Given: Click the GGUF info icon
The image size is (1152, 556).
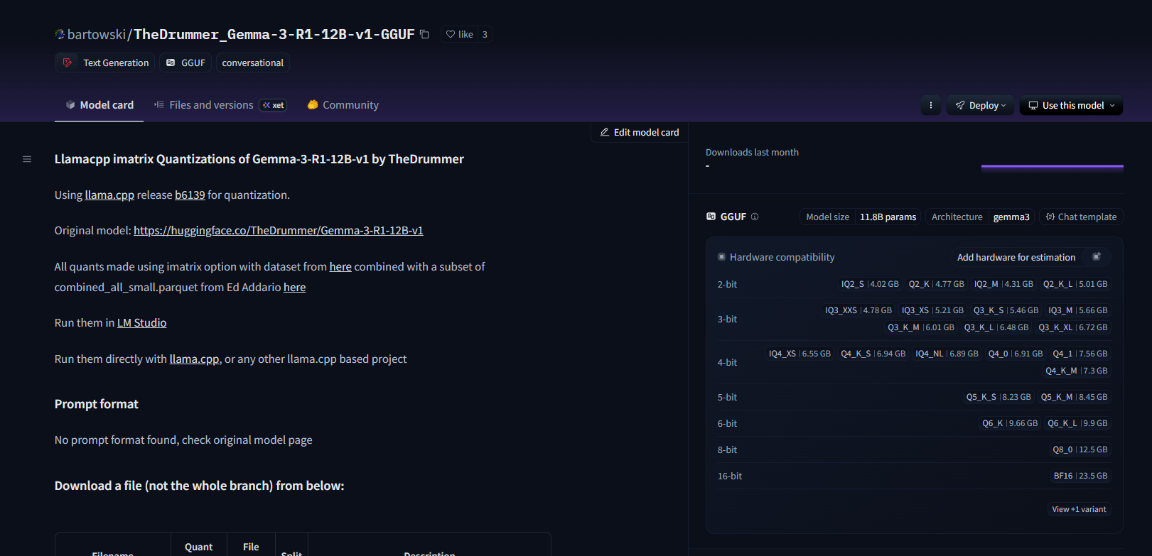Looking at the screenshot, I should coord(755,217).
